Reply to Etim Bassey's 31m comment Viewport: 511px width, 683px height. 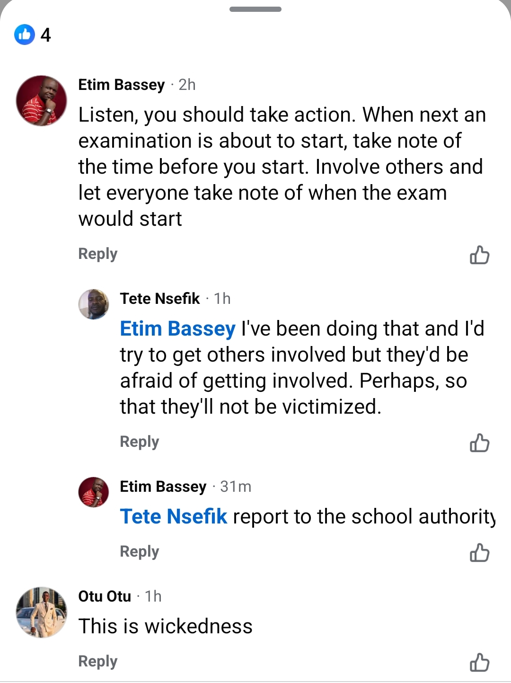tap(139, 551)
